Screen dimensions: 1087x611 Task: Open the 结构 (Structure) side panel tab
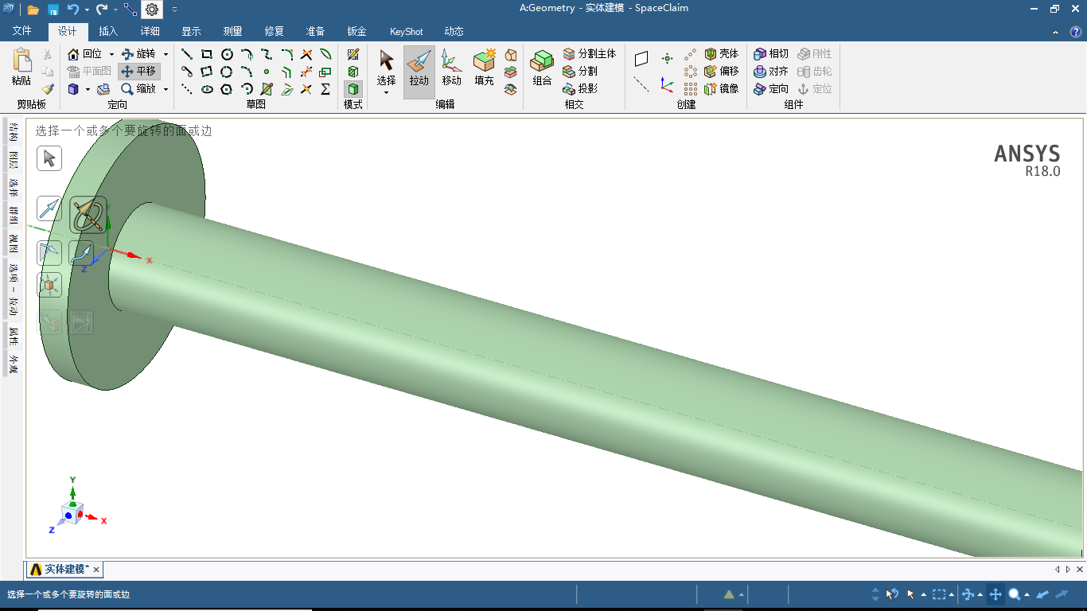pyautogui.click(x=14, y=132)
